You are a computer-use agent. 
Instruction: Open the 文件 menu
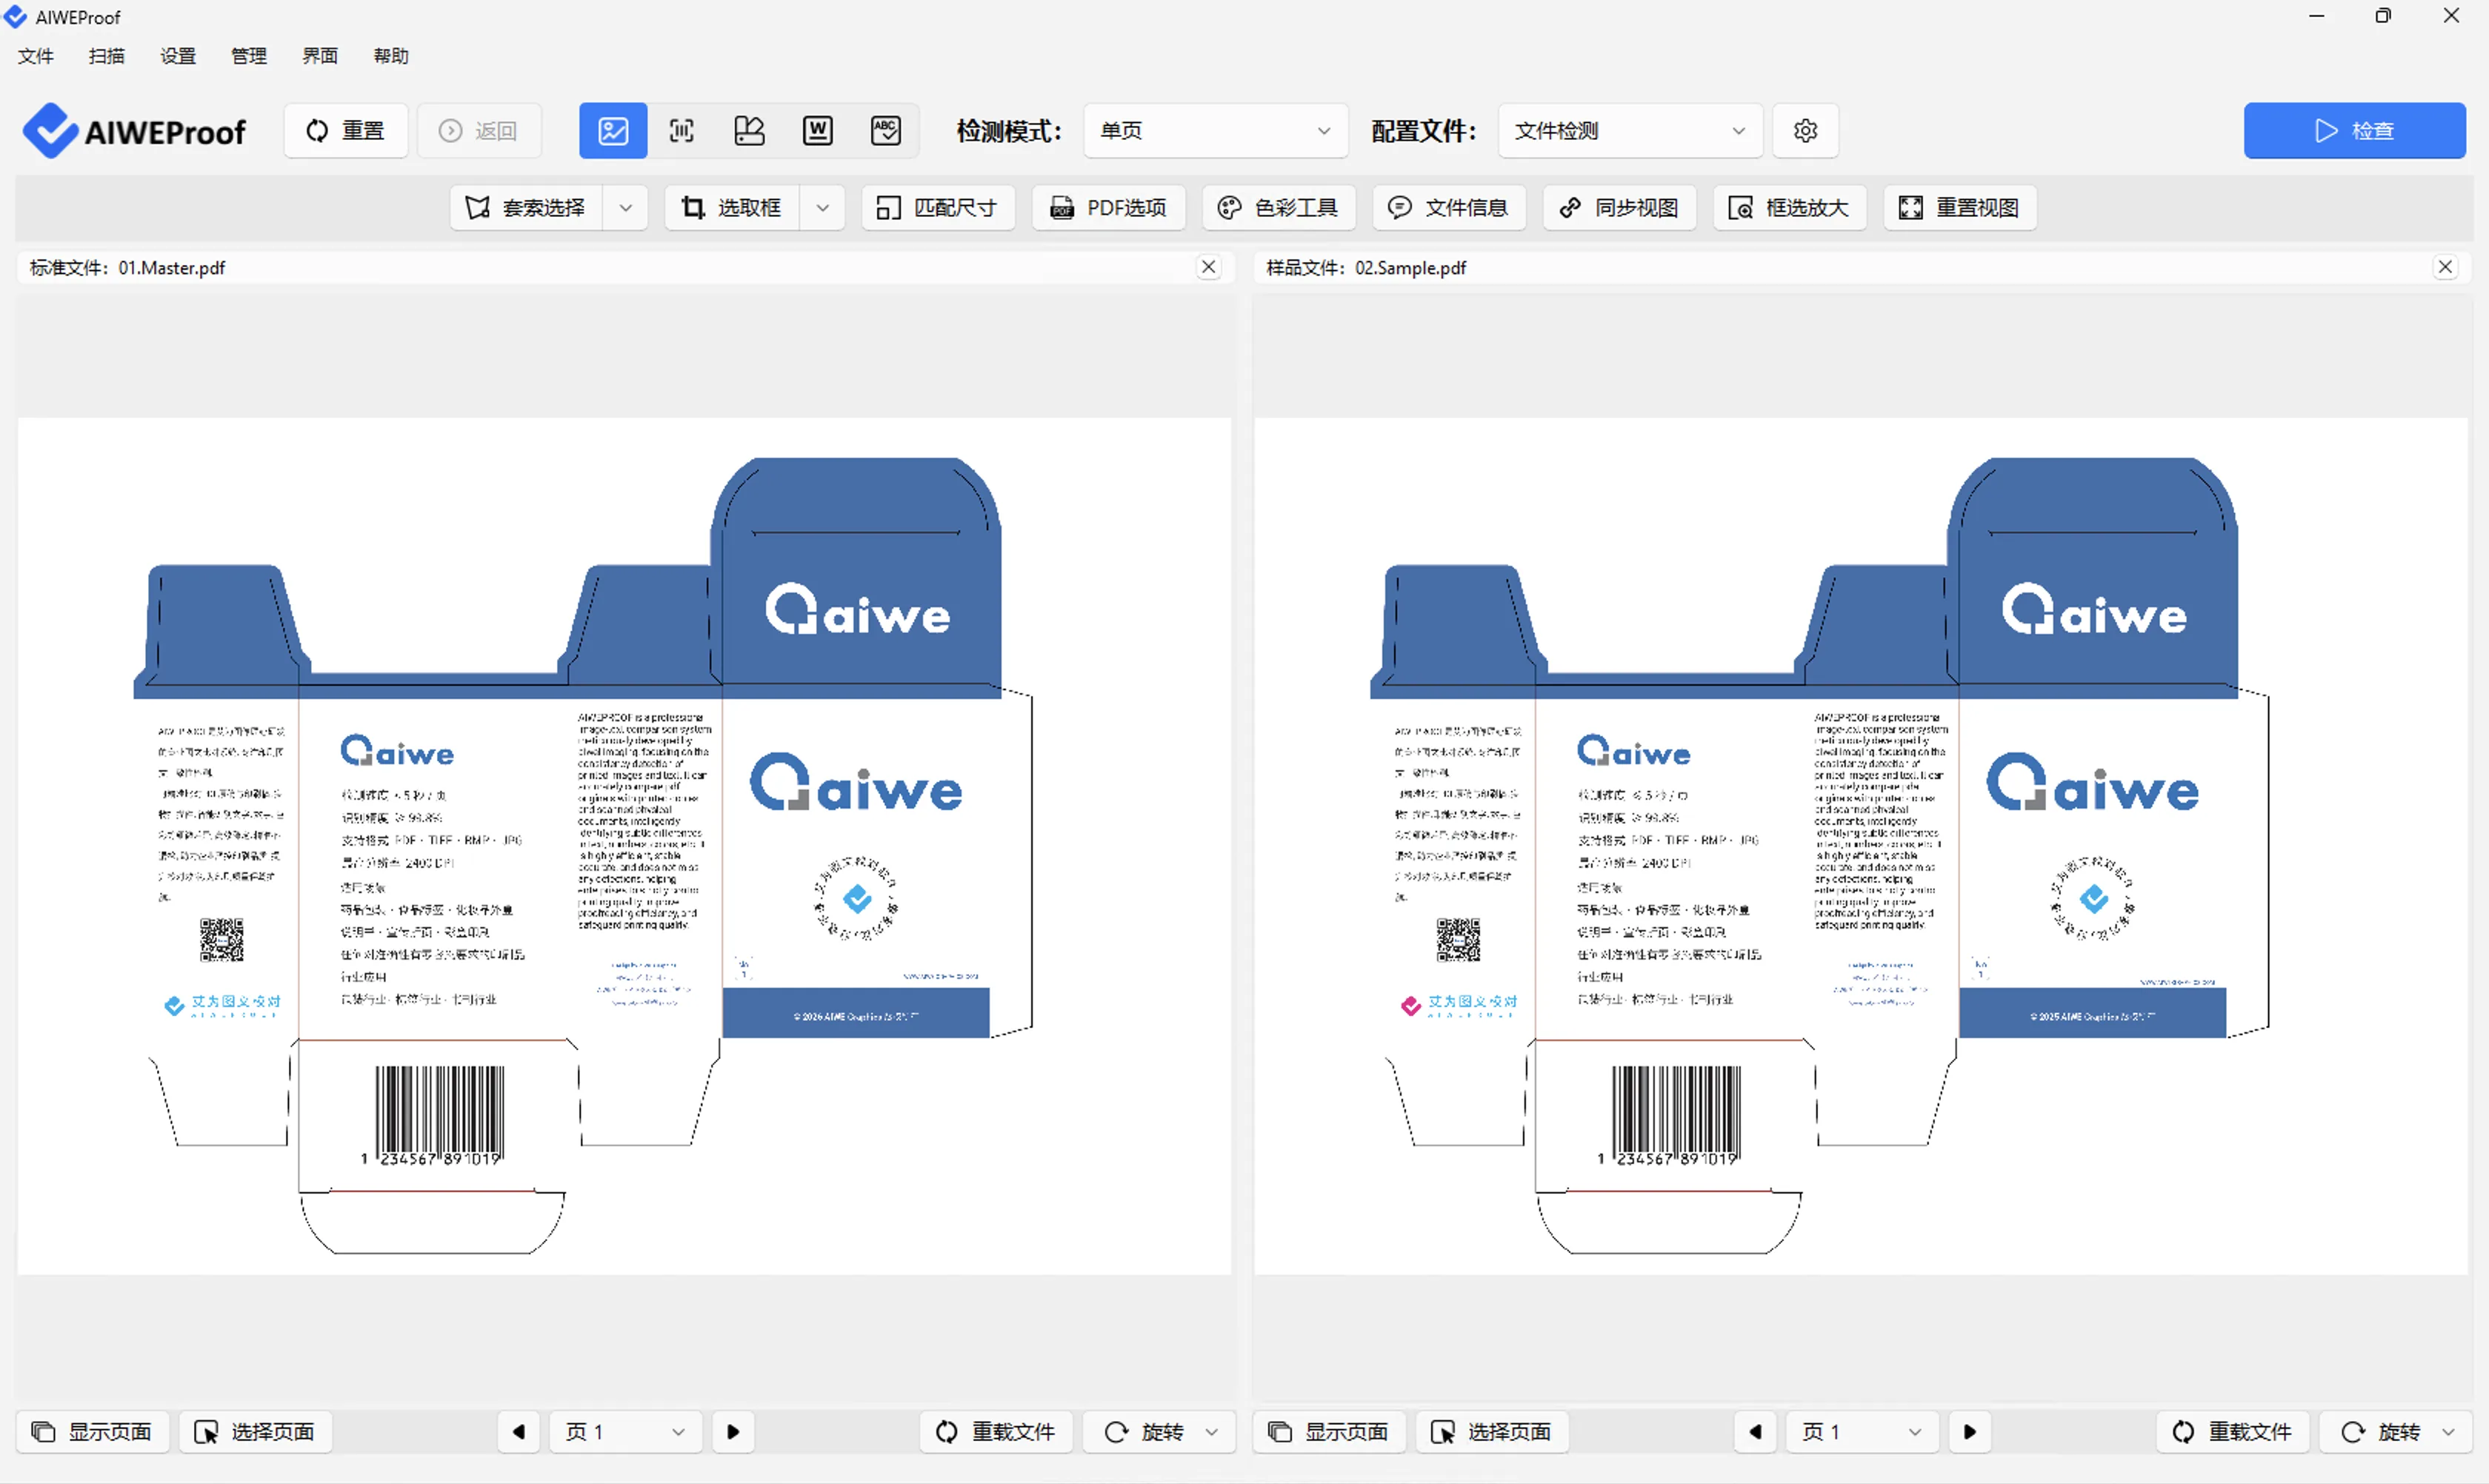point(35,56)
